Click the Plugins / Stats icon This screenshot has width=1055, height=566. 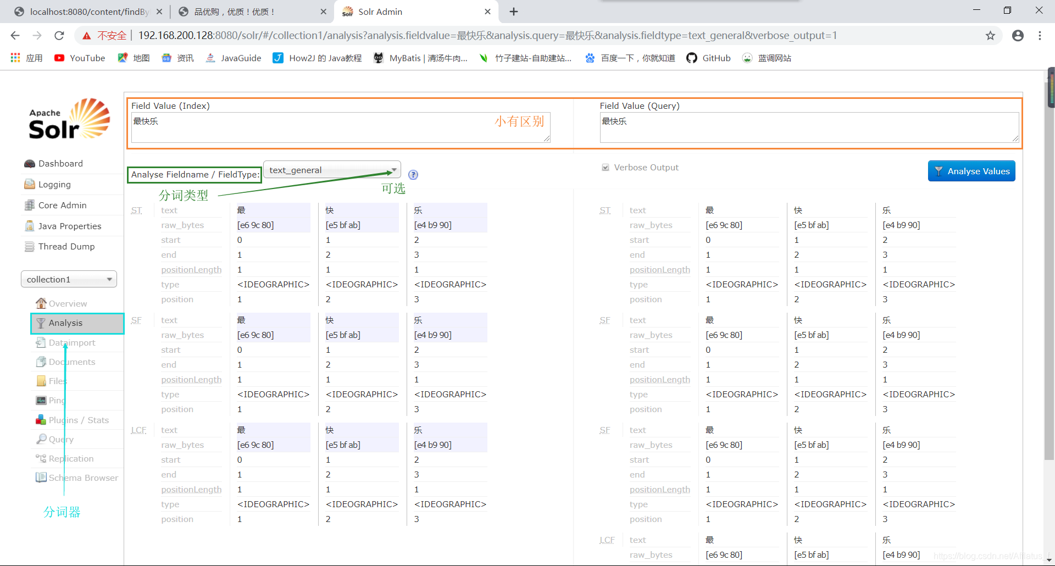tap(41, 420)
